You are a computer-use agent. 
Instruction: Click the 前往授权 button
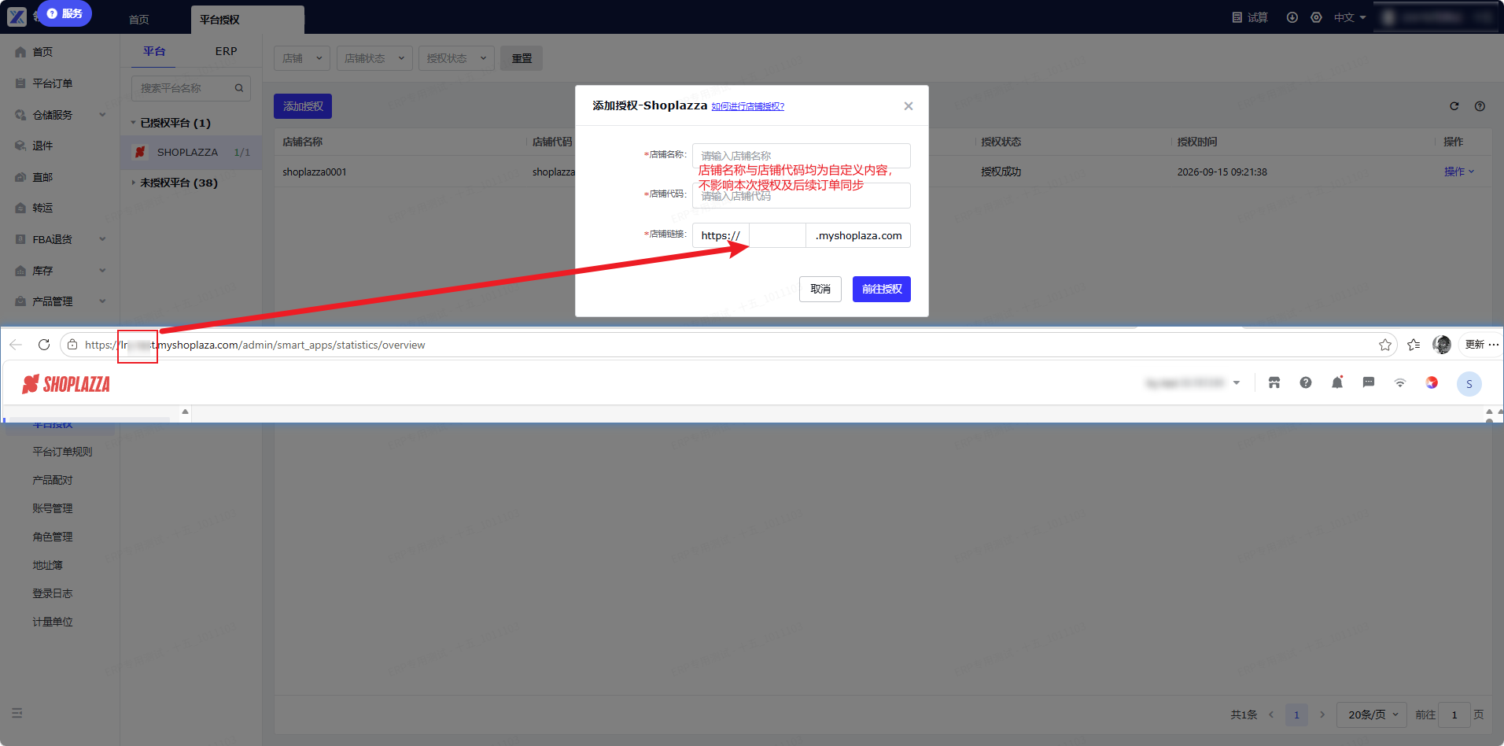click(x=882, y=289)
